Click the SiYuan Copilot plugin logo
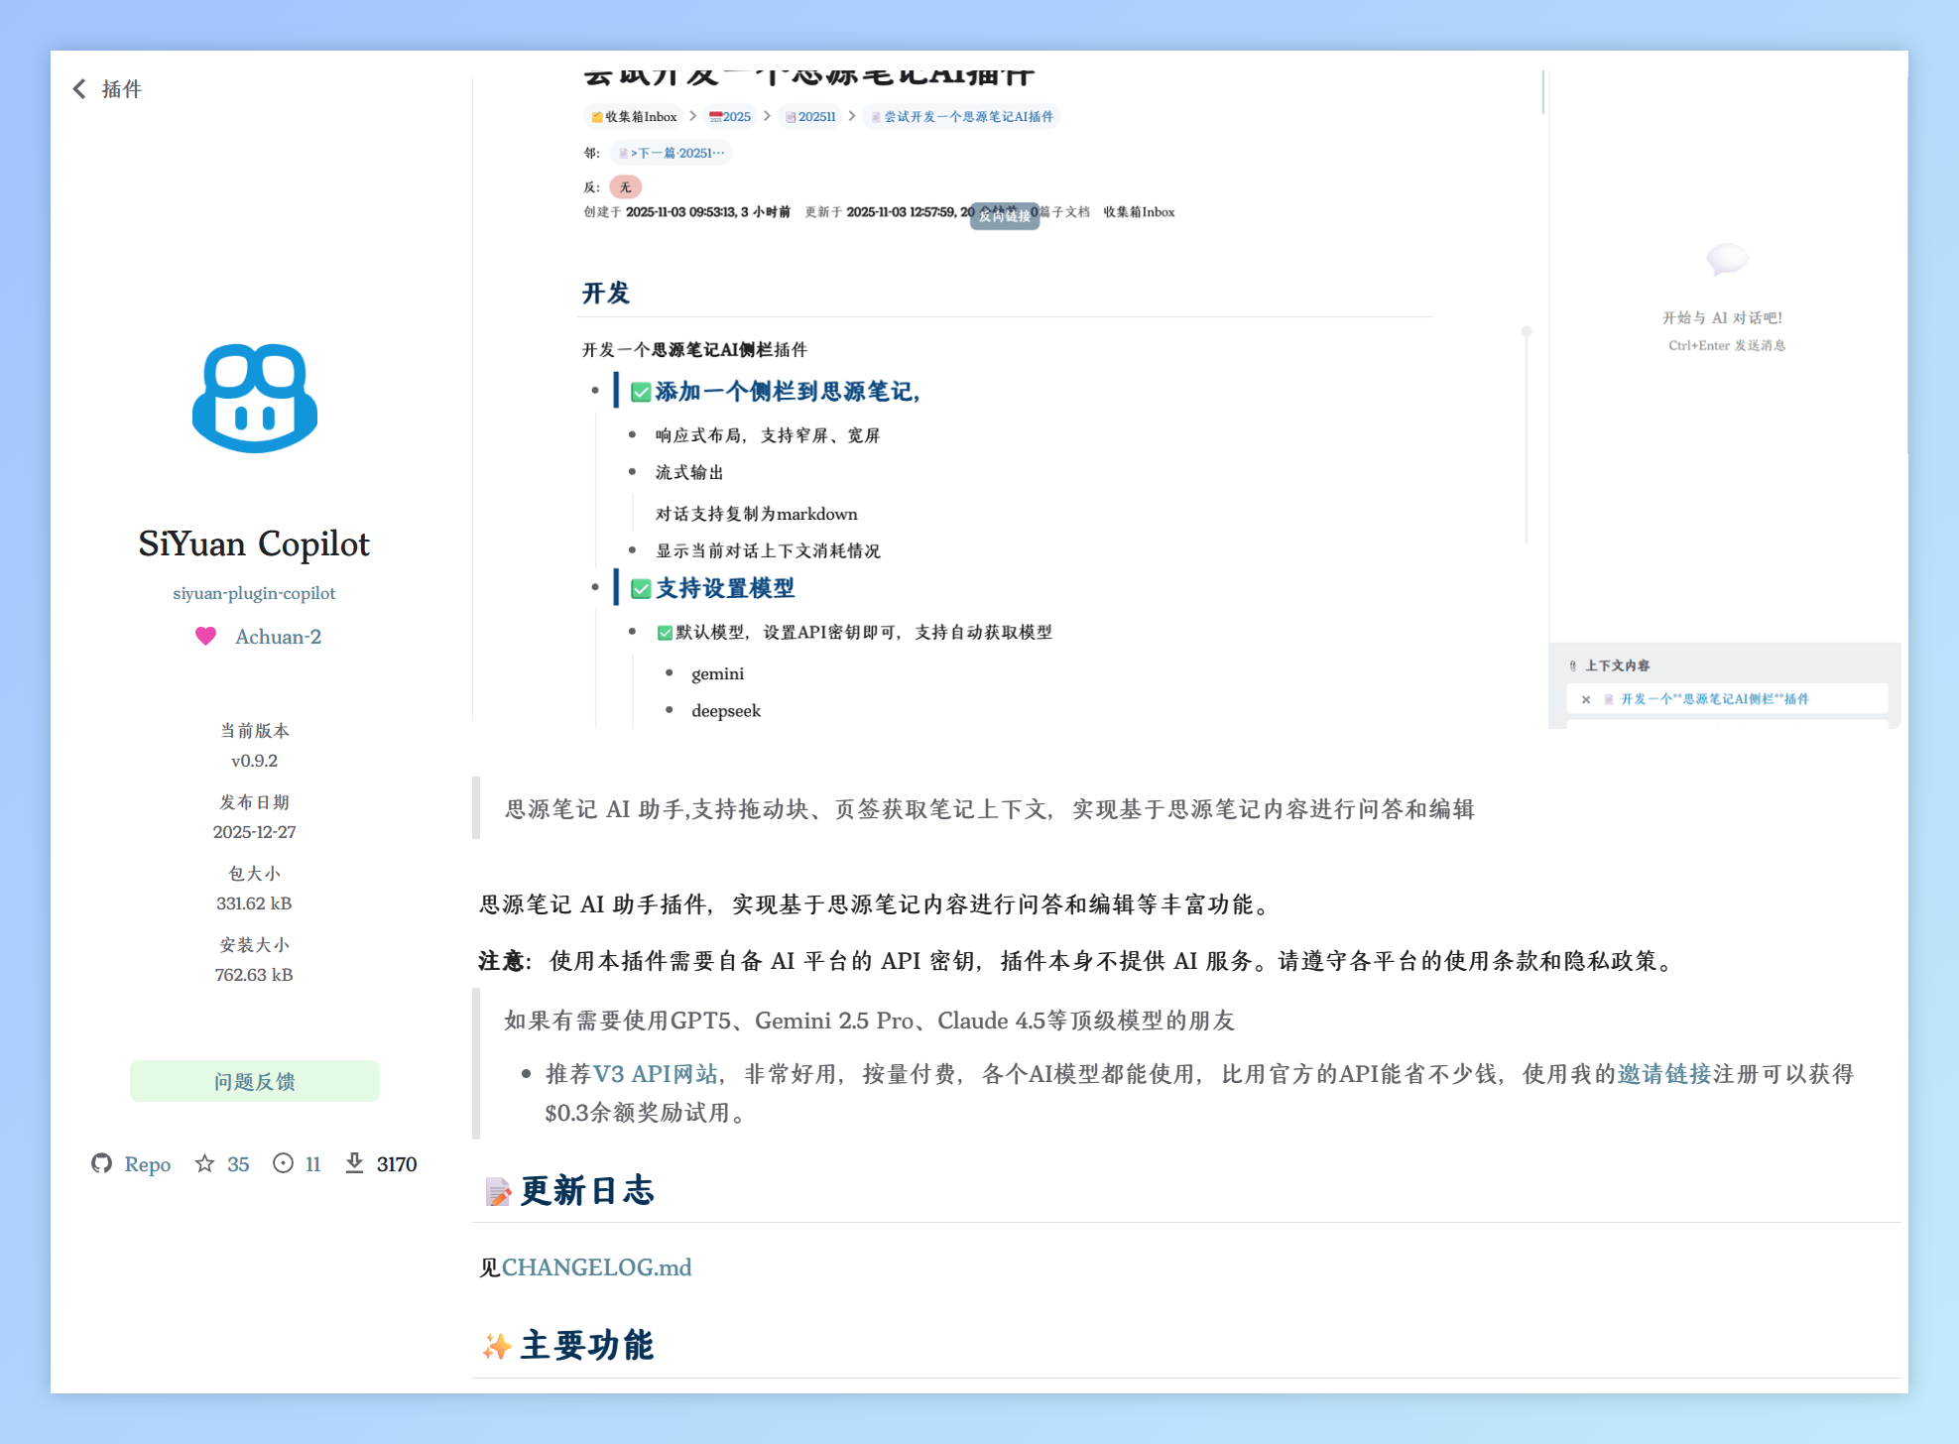The image size is (1959, 1444). pos(255,399)
